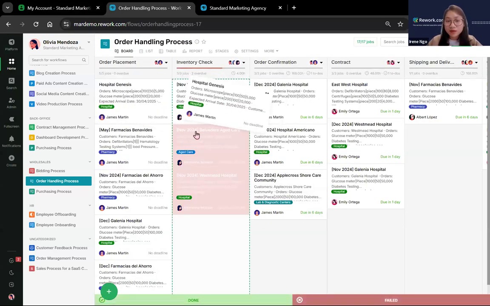View site information icon in address bar
Viewport: 490px width, 306px height.
[66, 24]
